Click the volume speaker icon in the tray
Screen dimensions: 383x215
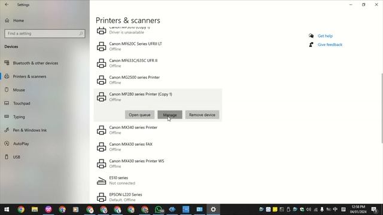coord(309,210)
